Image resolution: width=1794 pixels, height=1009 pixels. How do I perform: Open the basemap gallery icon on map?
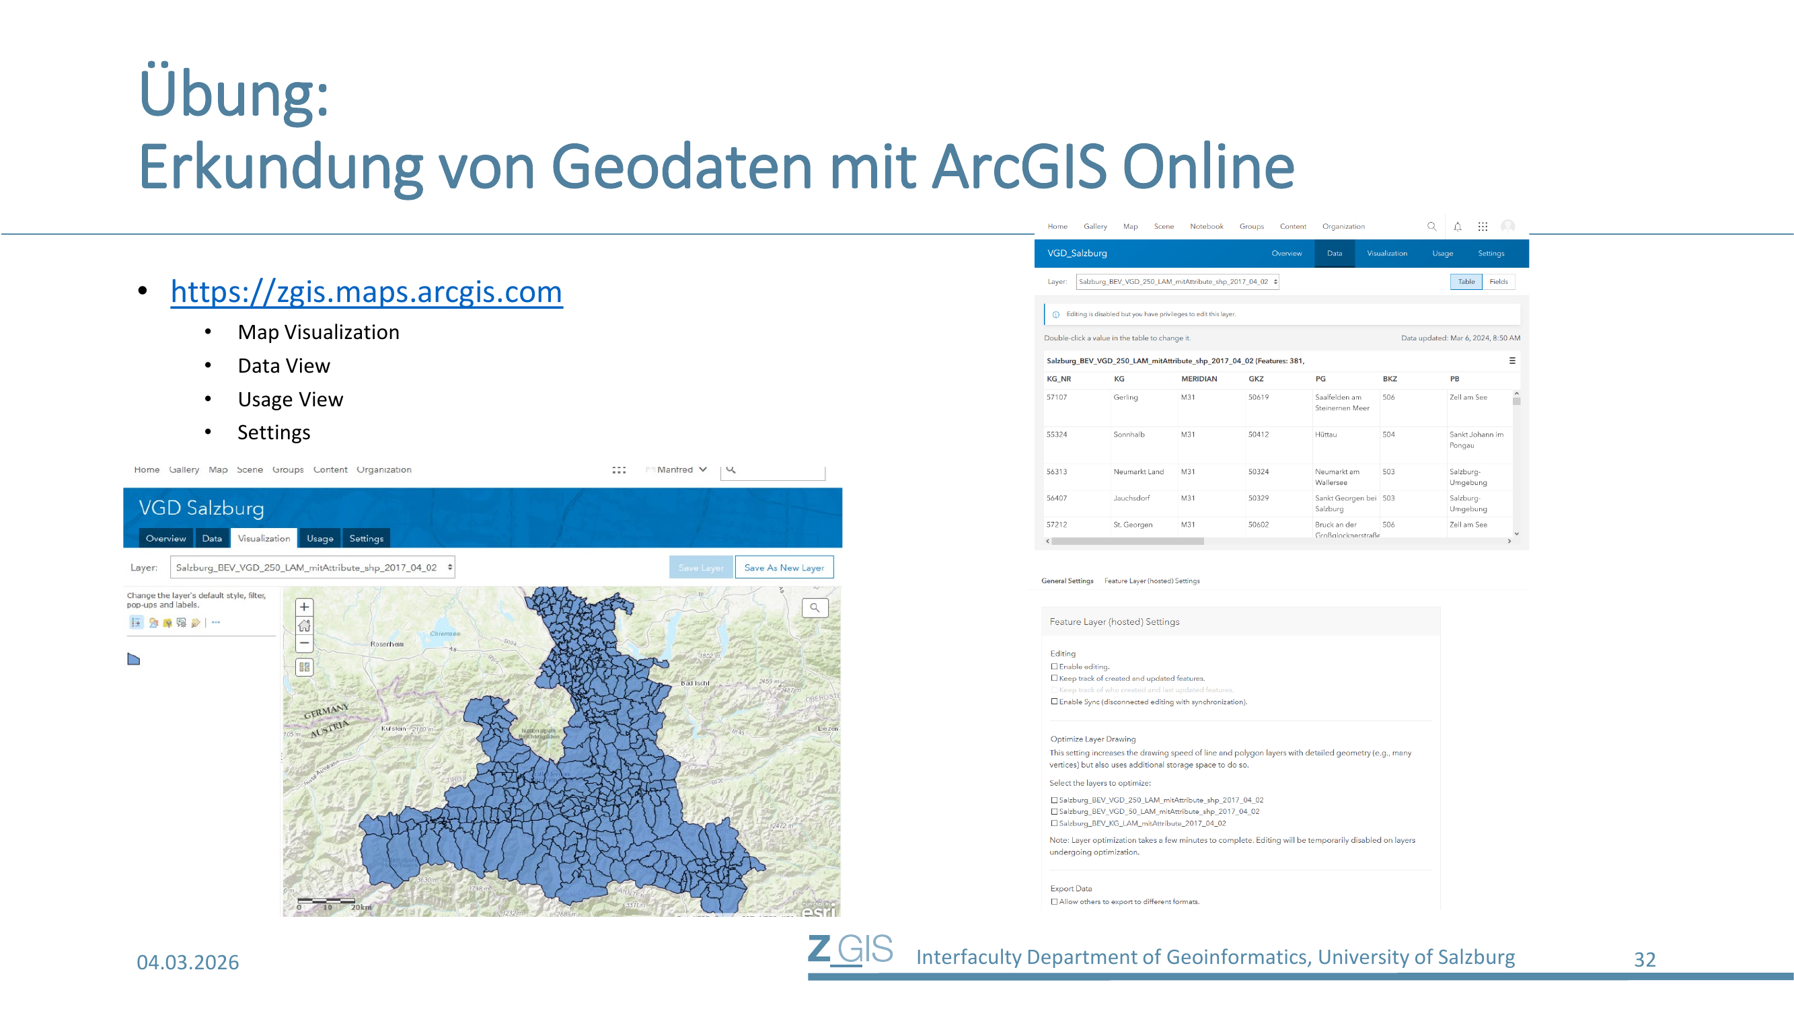(x=304, y=667)
